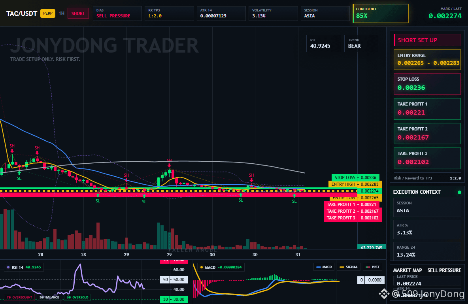Click the Last Price 0.002274 field
The height and width of the screenshot is (304, 468).
click(x=427, y=281)
